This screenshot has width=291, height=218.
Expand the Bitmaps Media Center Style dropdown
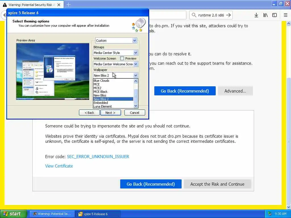(136, 53)
